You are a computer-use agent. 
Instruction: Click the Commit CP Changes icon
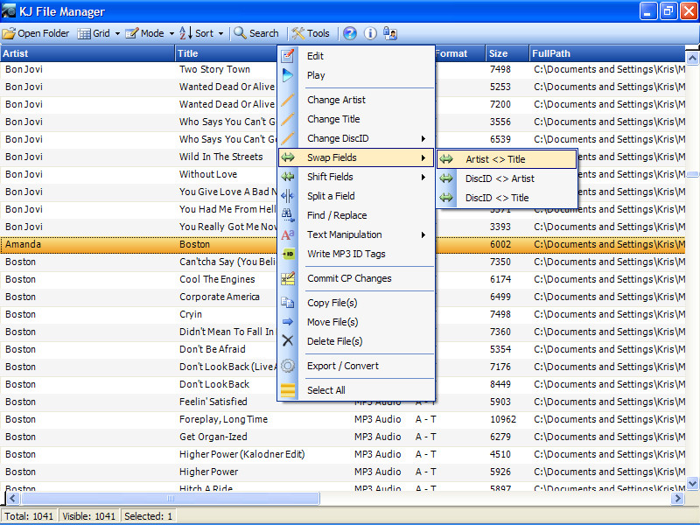pyautogui.click(x=288, y=278)
